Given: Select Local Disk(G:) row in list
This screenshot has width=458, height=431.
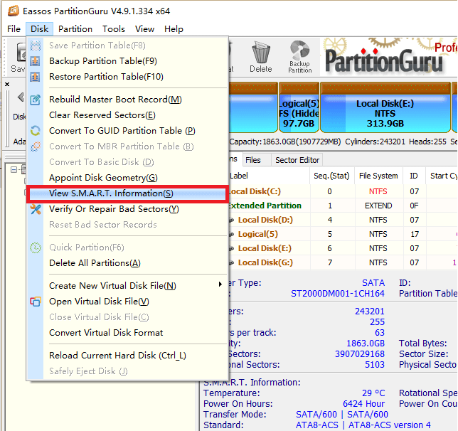Looking at the screenshot, I should (343, 262).
